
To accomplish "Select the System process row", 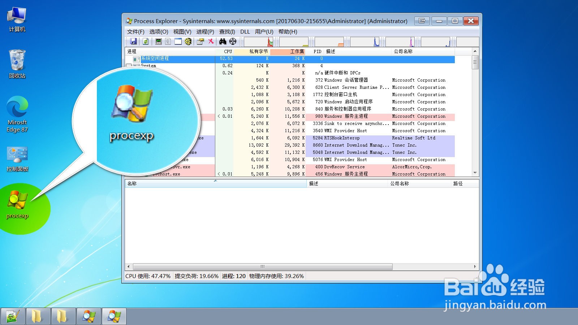I will click(x=290, y=66).
